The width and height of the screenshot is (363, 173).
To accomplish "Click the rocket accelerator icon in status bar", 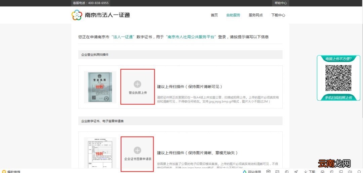I will [296, 172].
